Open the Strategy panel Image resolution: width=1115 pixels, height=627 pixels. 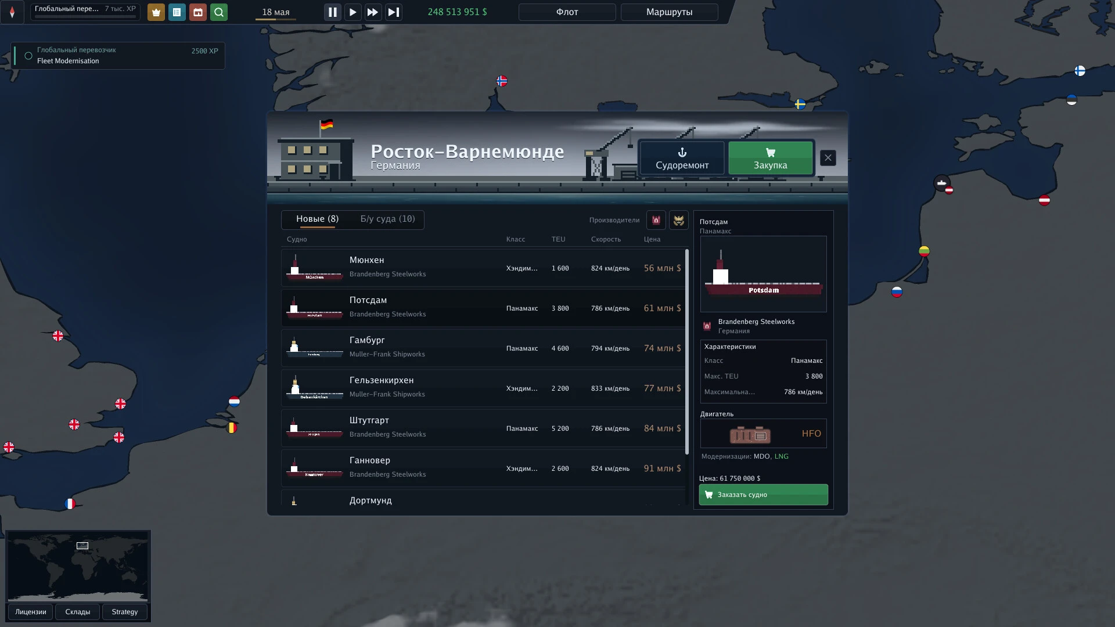pos(125,612)
